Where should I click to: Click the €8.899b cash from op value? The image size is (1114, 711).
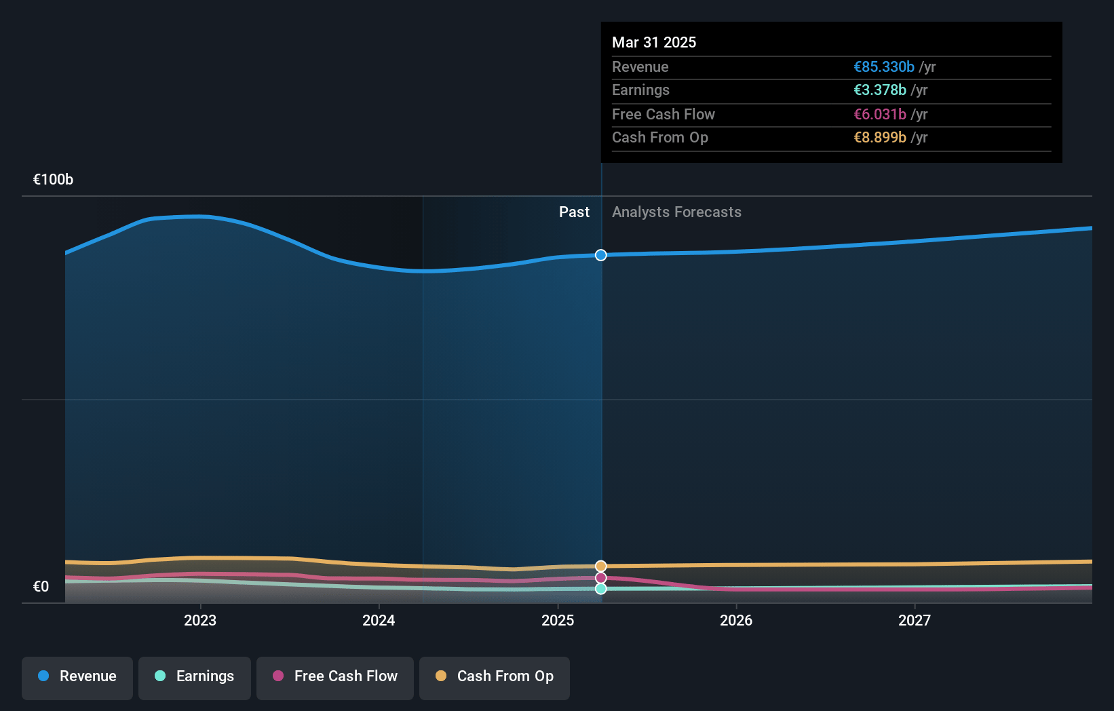coord(880,137)
